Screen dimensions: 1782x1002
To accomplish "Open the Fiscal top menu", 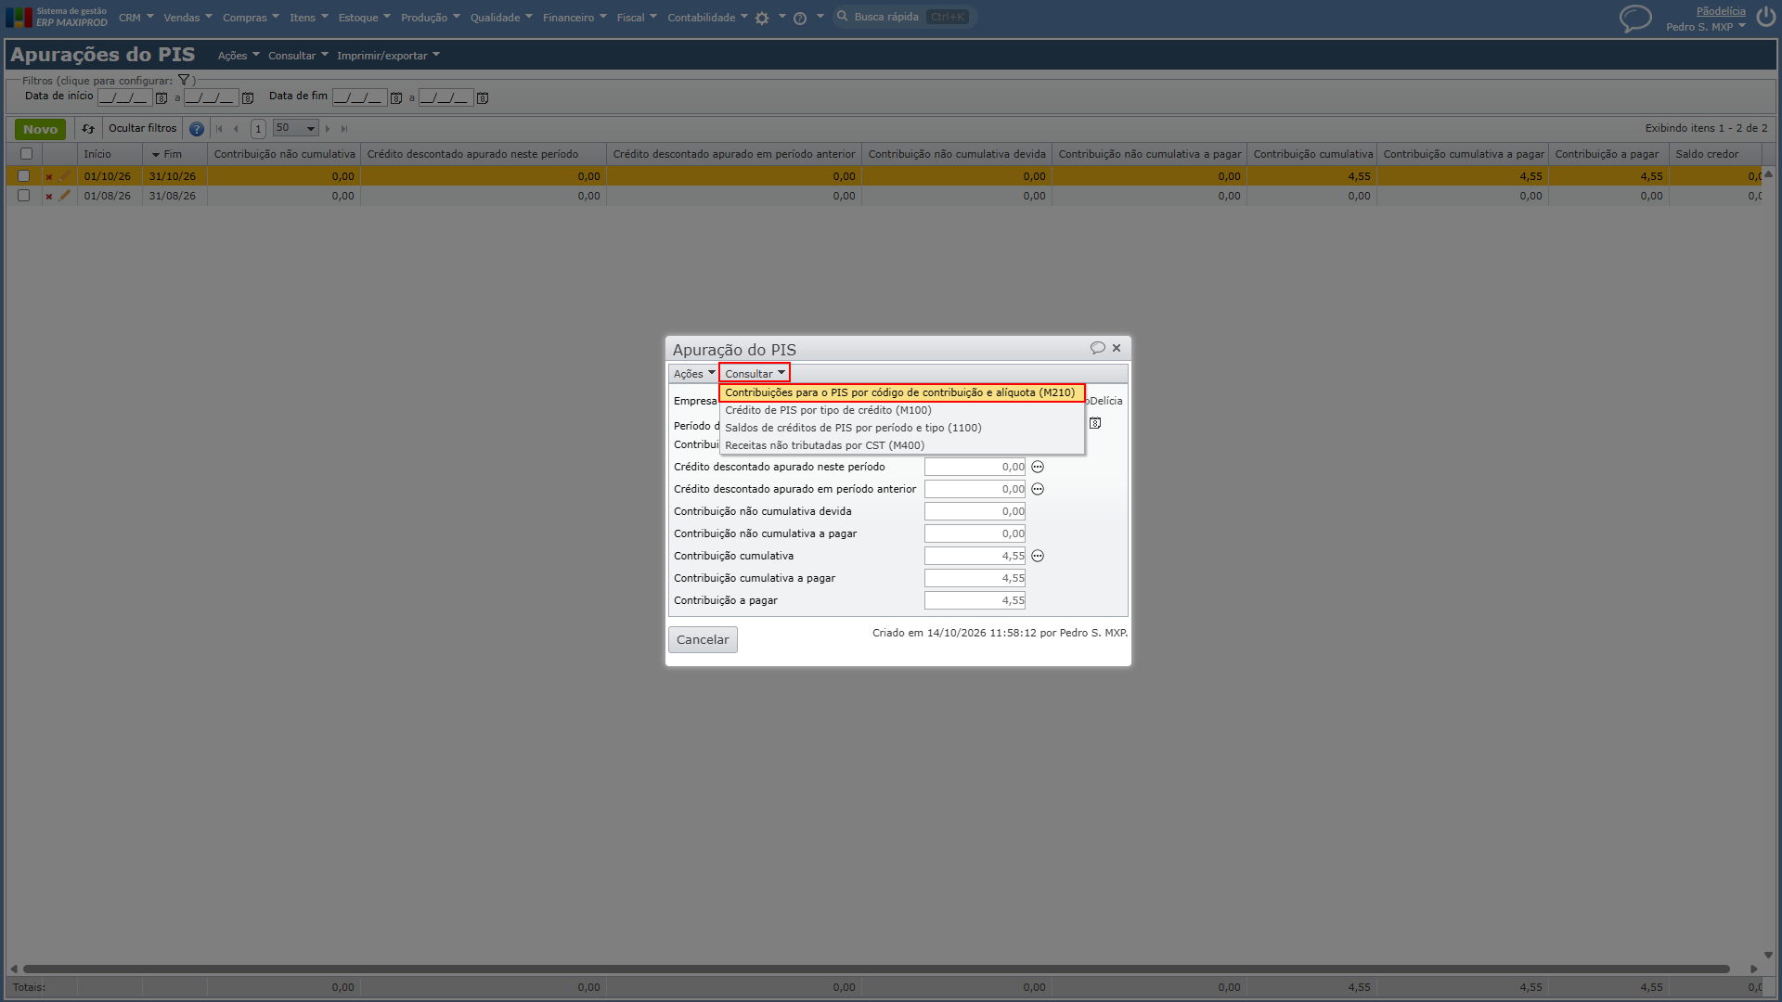I will [x=637, y=18].
